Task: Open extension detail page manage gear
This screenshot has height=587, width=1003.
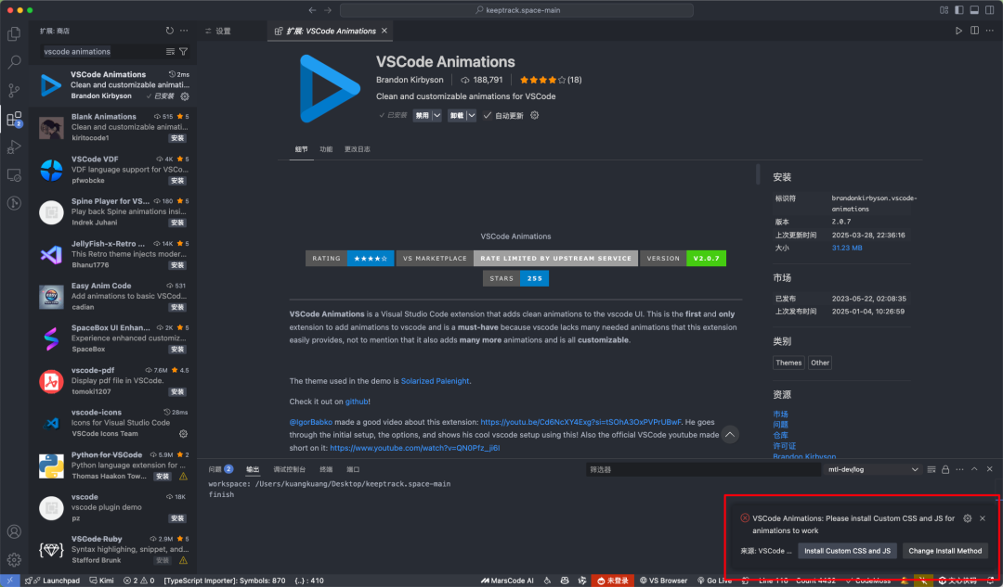Action: point(535,116)
